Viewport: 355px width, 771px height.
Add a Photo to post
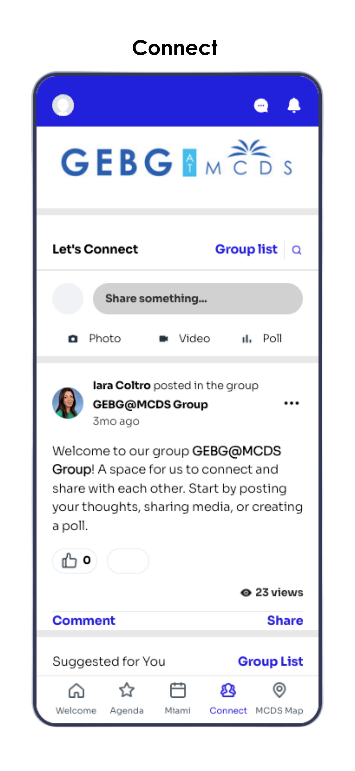[95, 338]
